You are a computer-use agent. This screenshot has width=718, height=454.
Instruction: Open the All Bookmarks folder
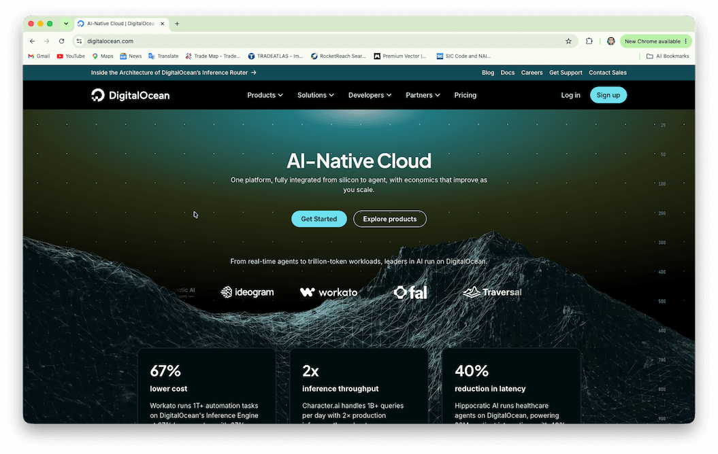(668, 56)
